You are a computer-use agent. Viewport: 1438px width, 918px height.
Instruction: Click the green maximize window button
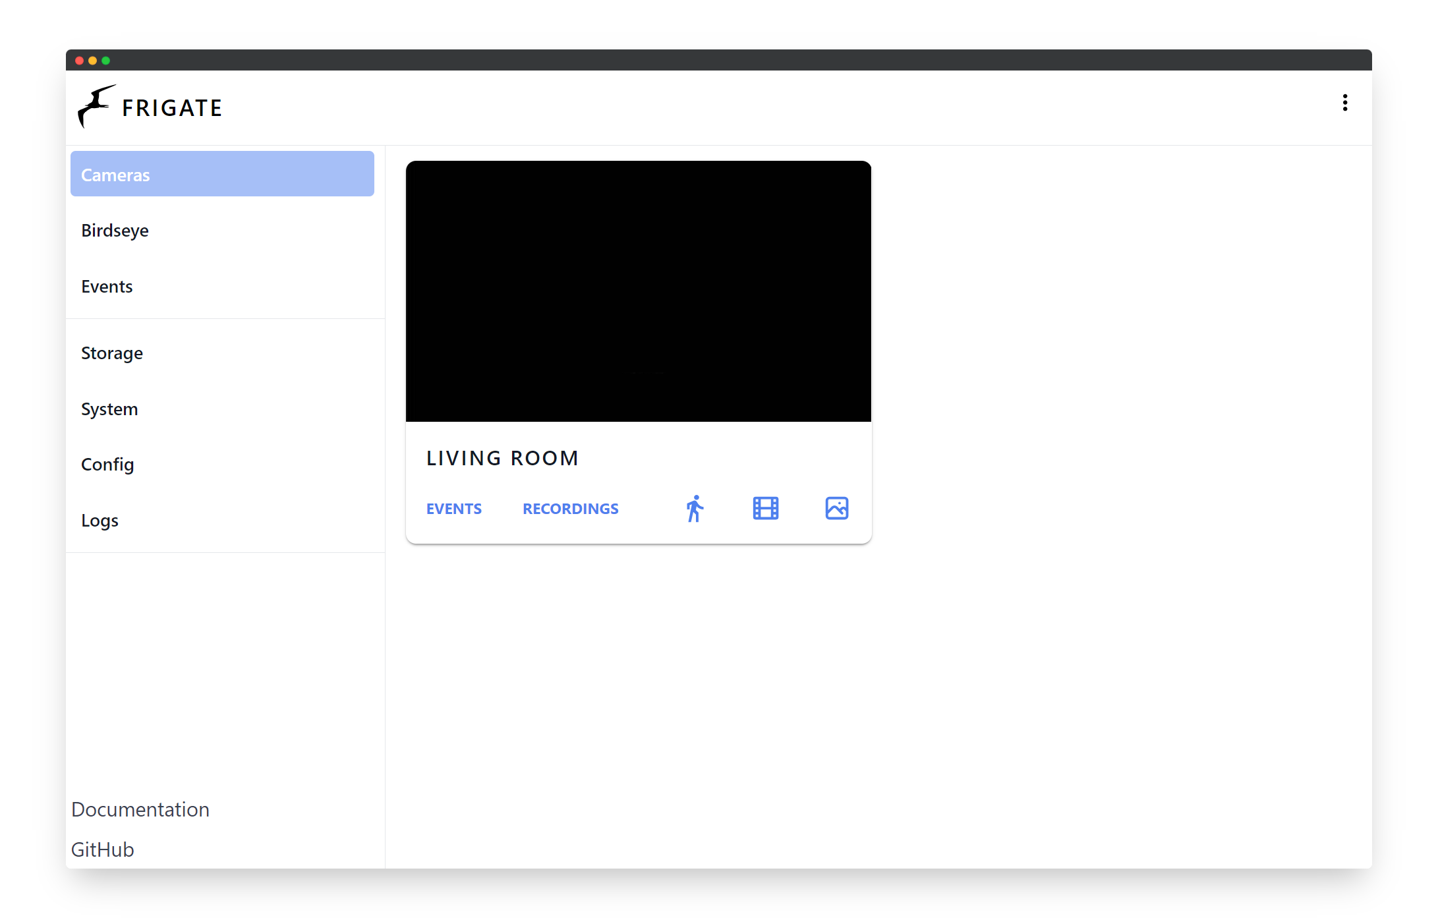105,61
